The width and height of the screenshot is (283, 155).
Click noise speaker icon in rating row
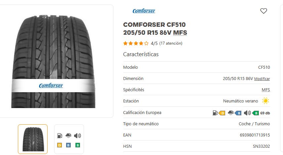click(x=247, y=113)
